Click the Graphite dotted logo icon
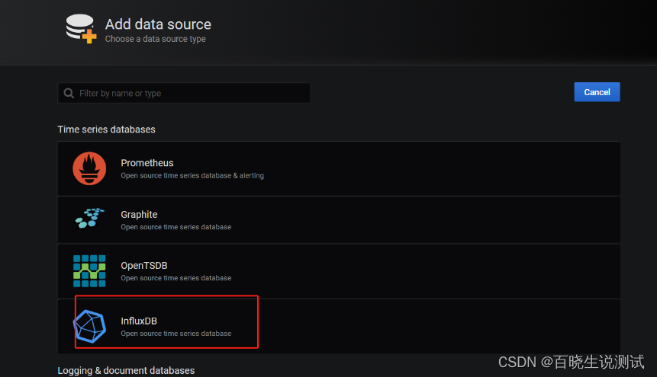Viewport: 657px width, 377px height. click(90, 218)
